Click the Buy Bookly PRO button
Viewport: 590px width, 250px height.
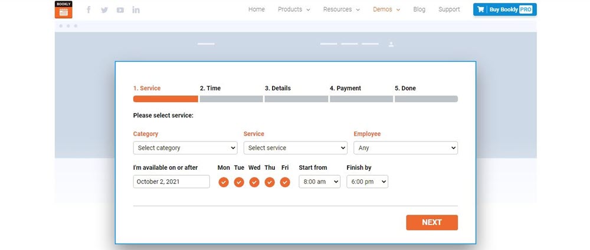505,9
